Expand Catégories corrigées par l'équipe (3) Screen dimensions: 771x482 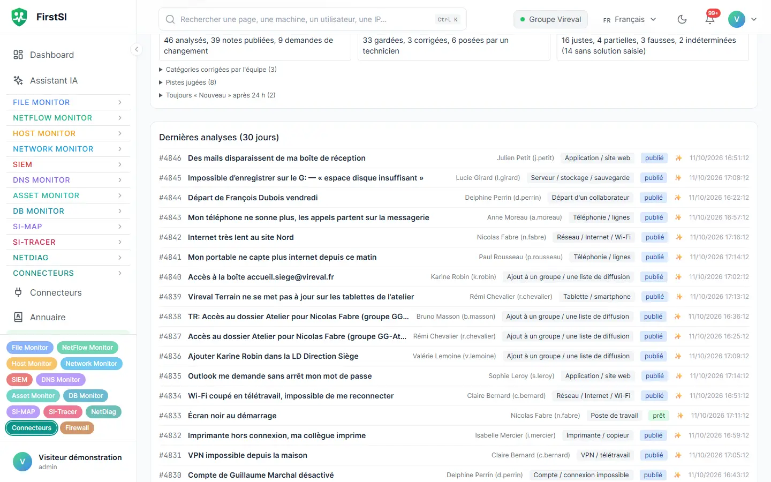coord(218,70)
